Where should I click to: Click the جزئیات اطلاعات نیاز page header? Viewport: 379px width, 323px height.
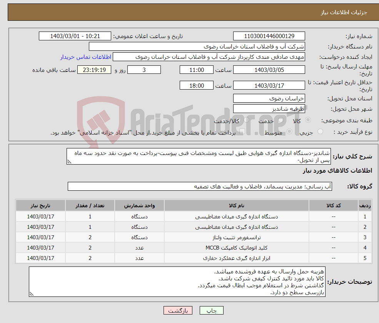344,12
